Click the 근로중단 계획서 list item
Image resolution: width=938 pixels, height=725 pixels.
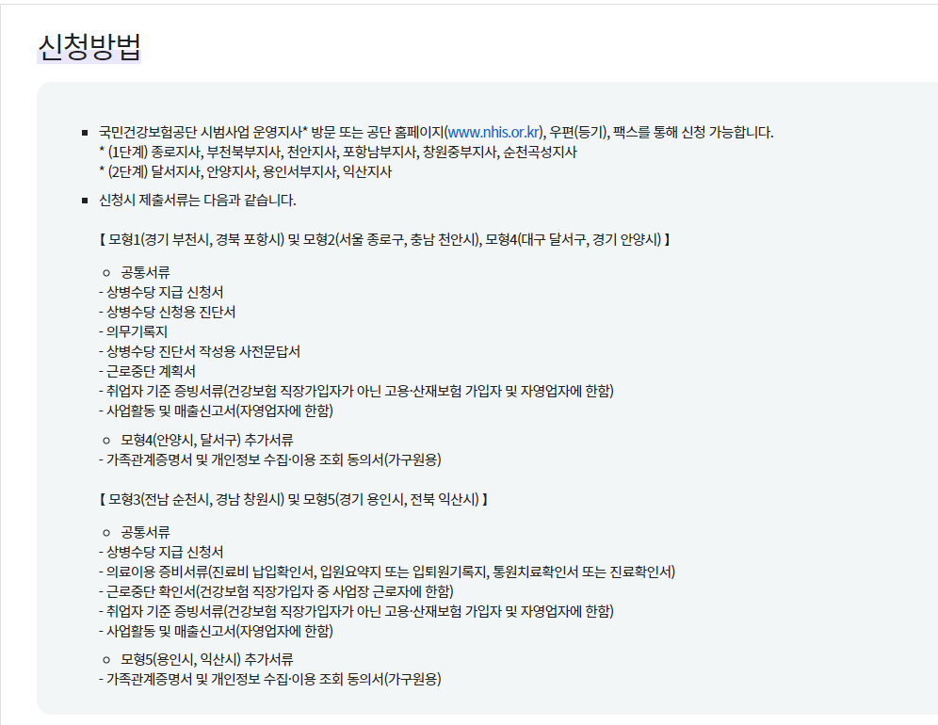[x=147, y=372]
